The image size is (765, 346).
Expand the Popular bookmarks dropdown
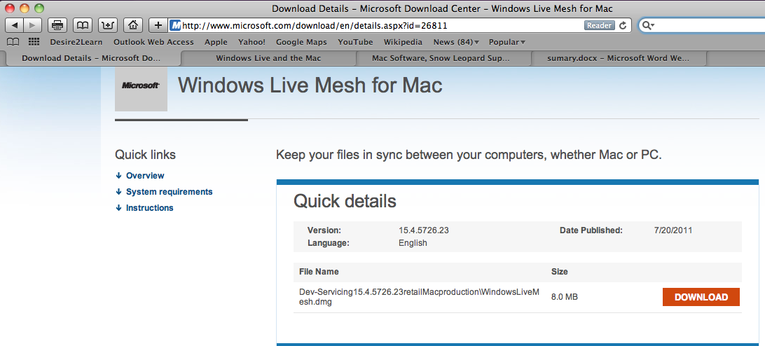tap(506, 42)
